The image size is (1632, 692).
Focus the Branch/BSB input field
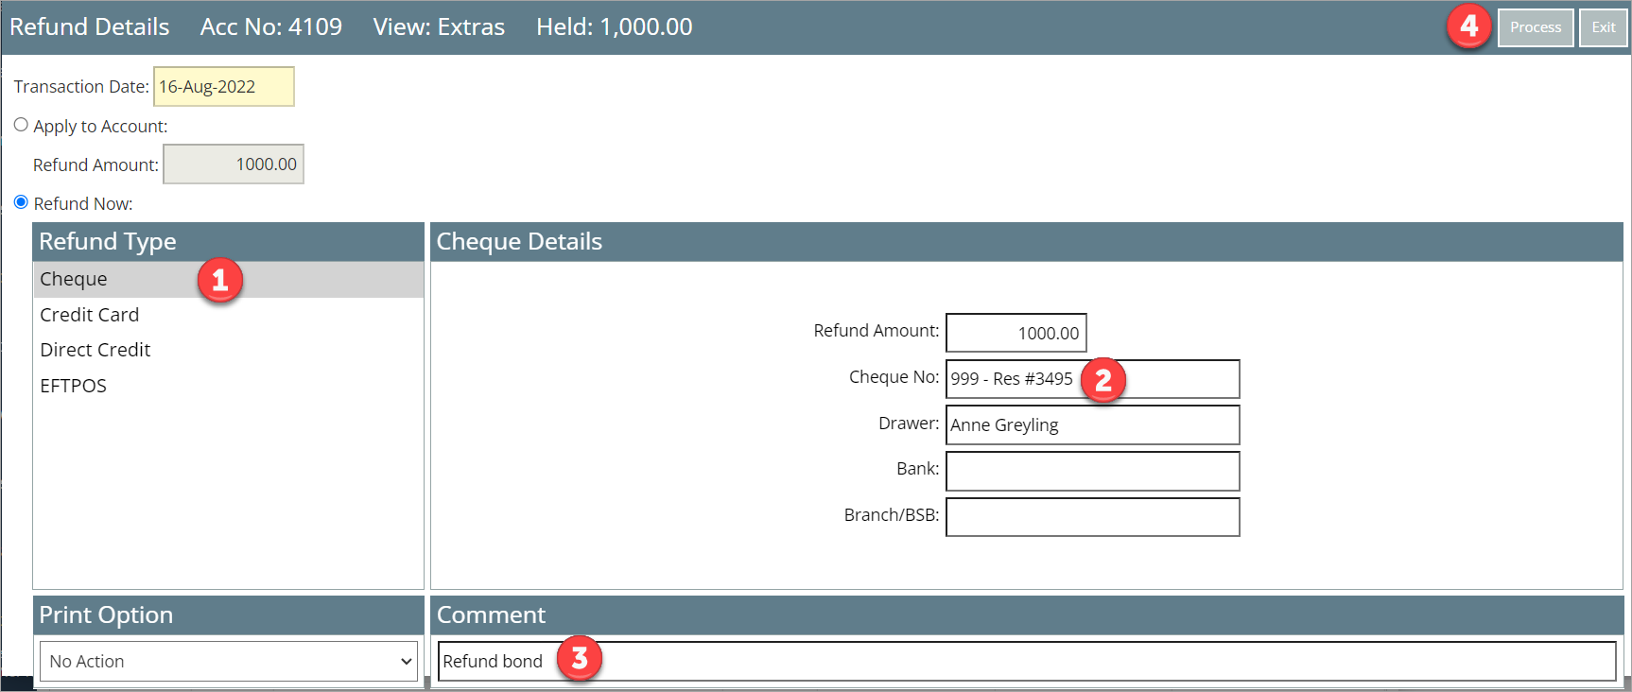(x=1092, y=517)
